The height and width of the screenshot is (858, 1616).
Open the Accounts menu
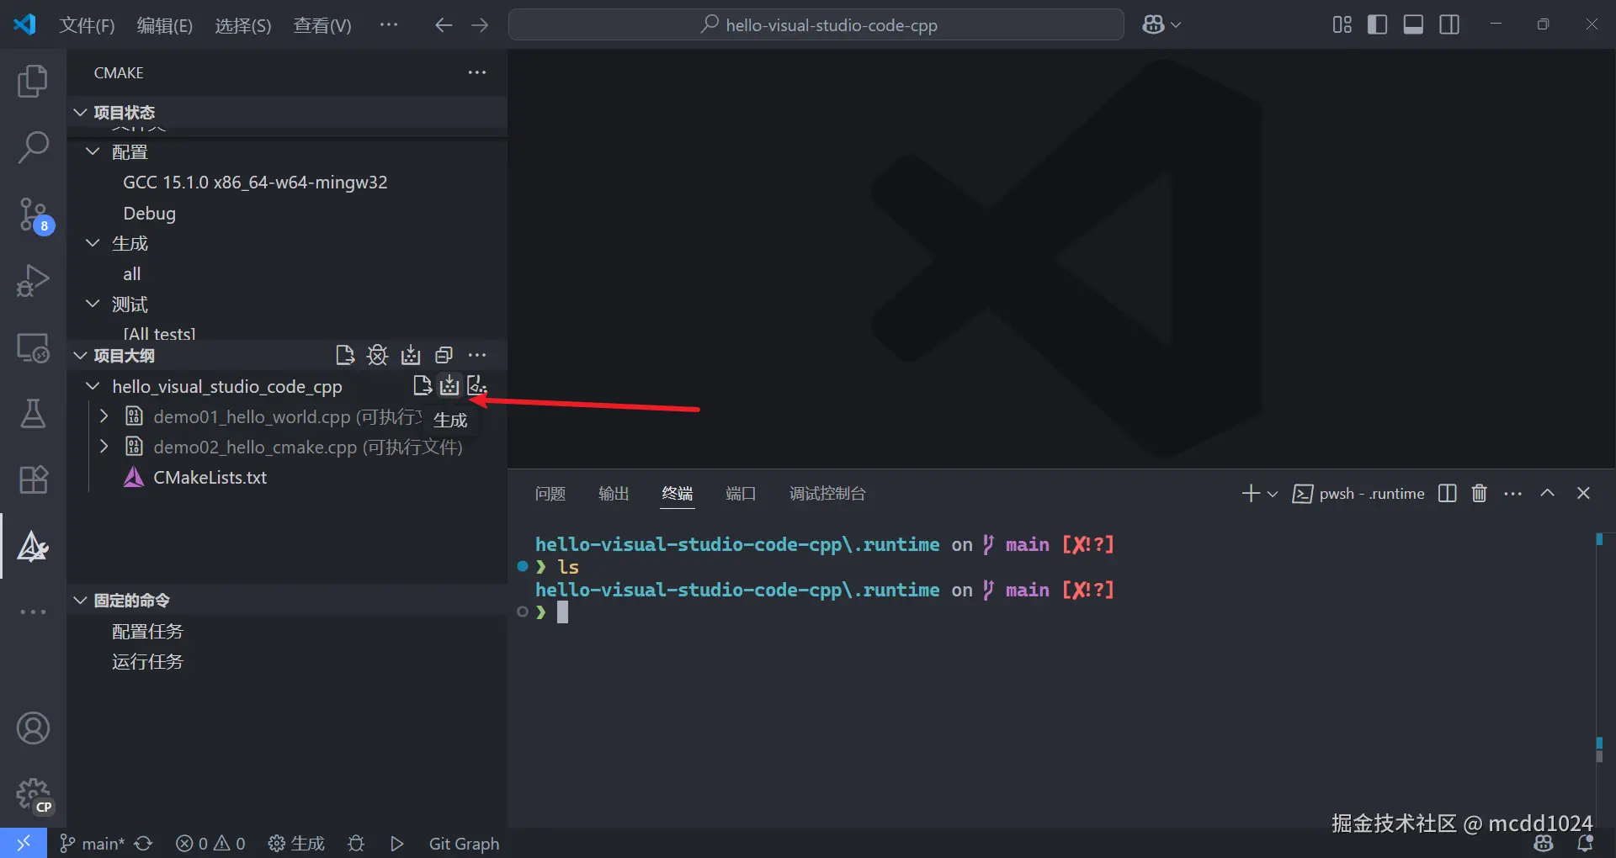(x=33, y=728)
